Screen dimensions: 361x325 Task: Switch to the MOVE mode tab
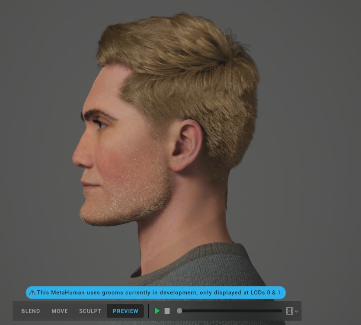coord(60,311)
